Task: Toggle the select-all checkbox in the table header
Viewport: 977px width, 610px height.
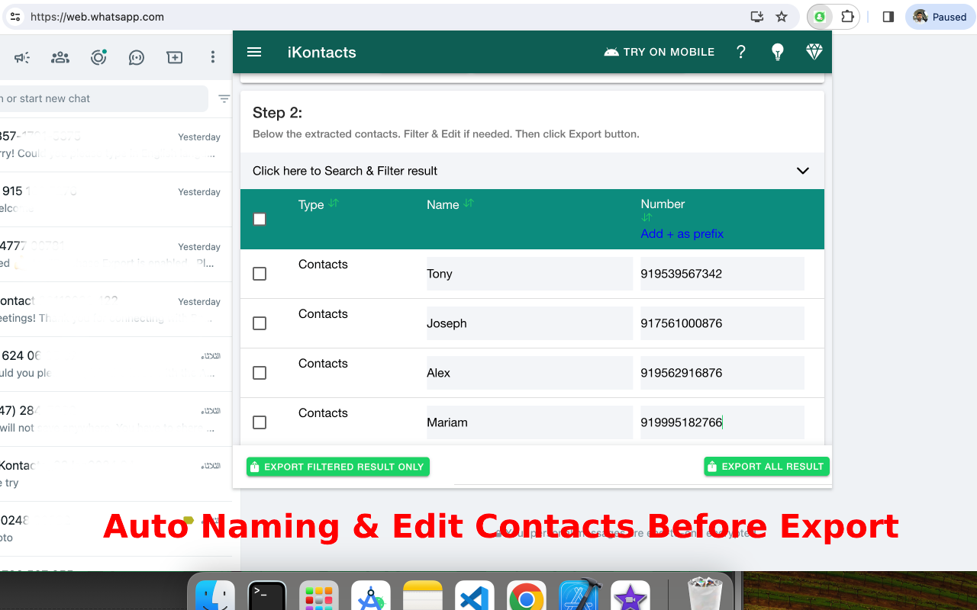Action: click(260, 219)
